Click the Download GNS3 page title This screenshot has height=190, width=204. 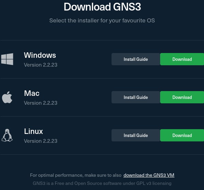point(102,7)
